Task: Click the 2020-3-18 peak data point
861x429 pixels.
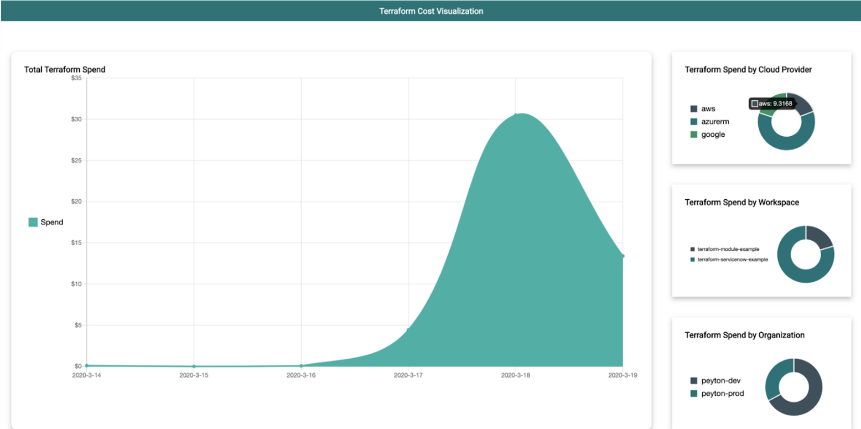Action: [x=516, y=115]
